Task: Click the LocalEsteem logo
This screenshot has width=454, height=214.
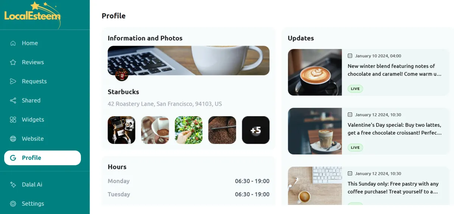Action: pyautogui.click(x=33, y=14)
